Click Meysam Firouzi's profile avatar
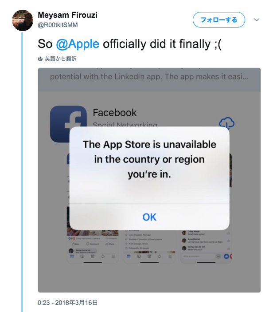The height and width of the screenshot is (312, 273). [22, 20]
